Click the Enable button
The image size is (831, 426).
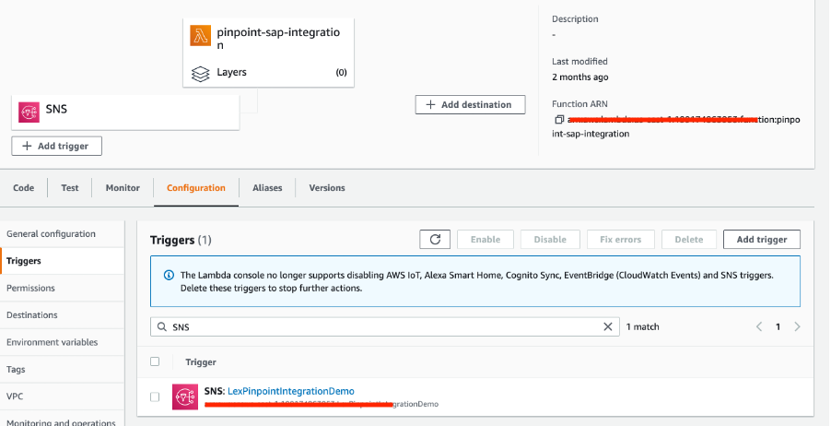(x=486, y=239)
